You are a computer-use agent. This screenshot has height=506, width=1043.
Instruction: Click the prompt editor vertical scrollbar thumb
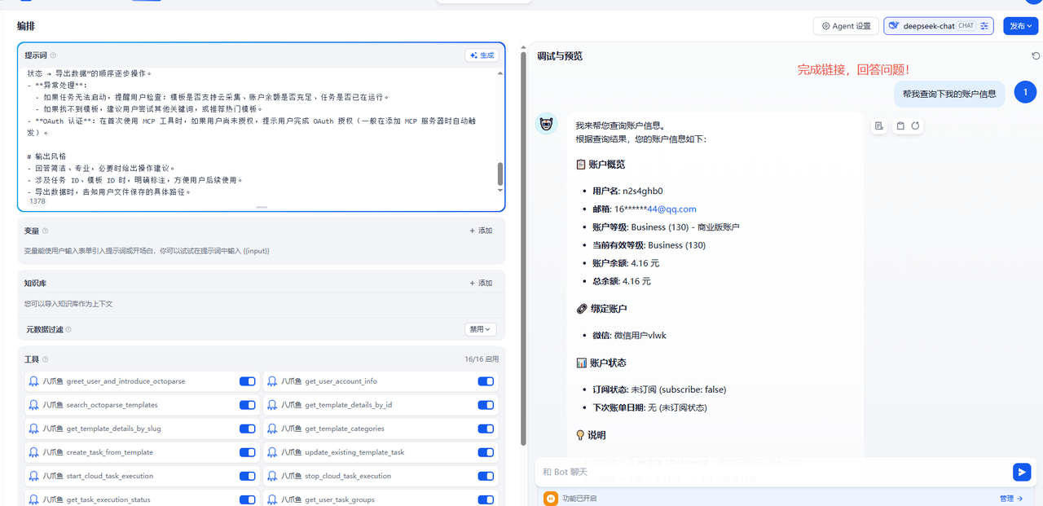pyautogui.click(x=500, y=174)
